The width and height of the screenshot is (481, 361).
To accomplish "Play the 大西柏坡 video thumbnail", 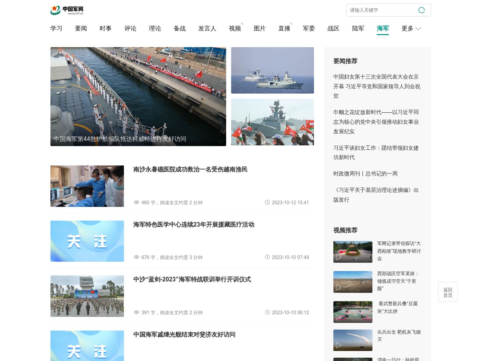I will [353, 252].
